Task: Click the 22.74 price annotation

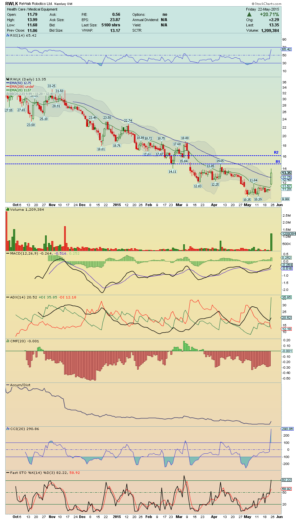Action: point(128,121)
